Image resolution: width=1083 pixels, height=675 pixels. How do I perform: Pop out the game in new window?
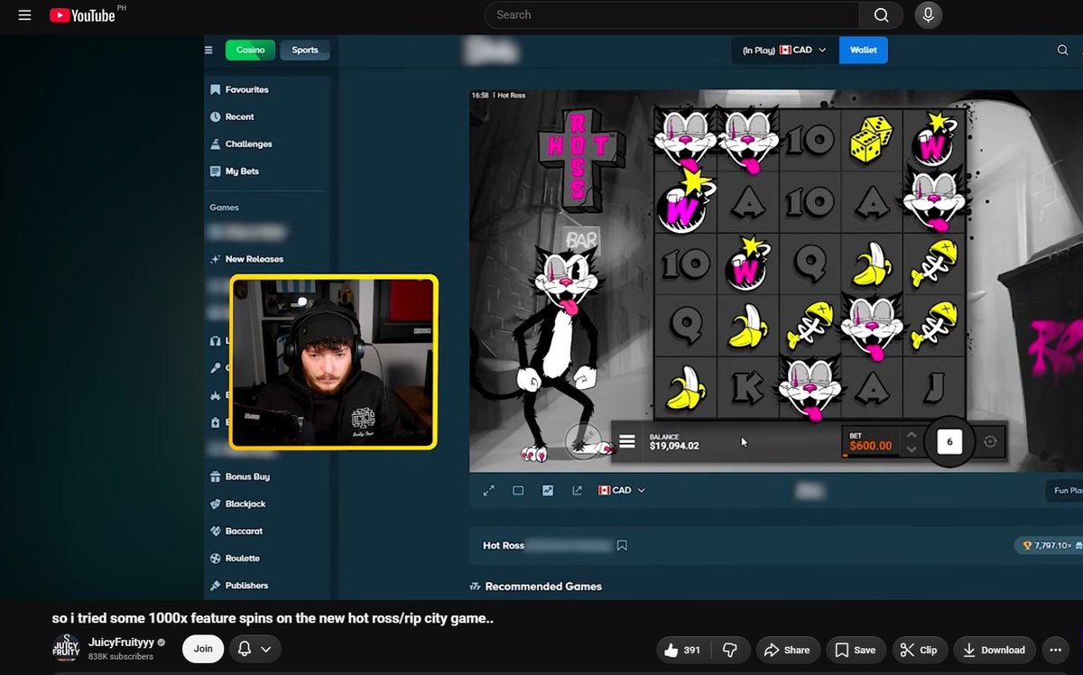pyautogui.click(x=577, y=490)
